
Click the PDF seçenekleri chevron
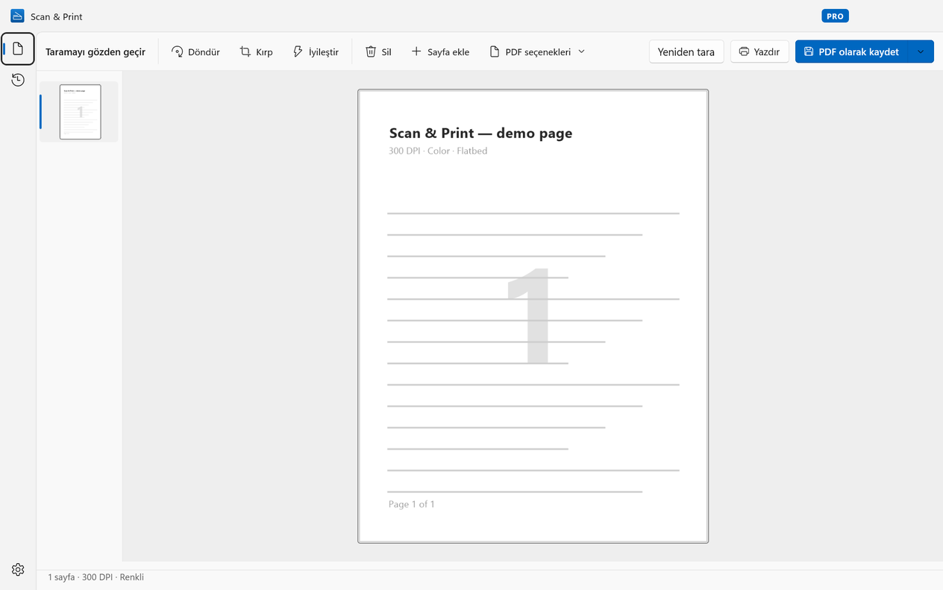pos(582,51)
